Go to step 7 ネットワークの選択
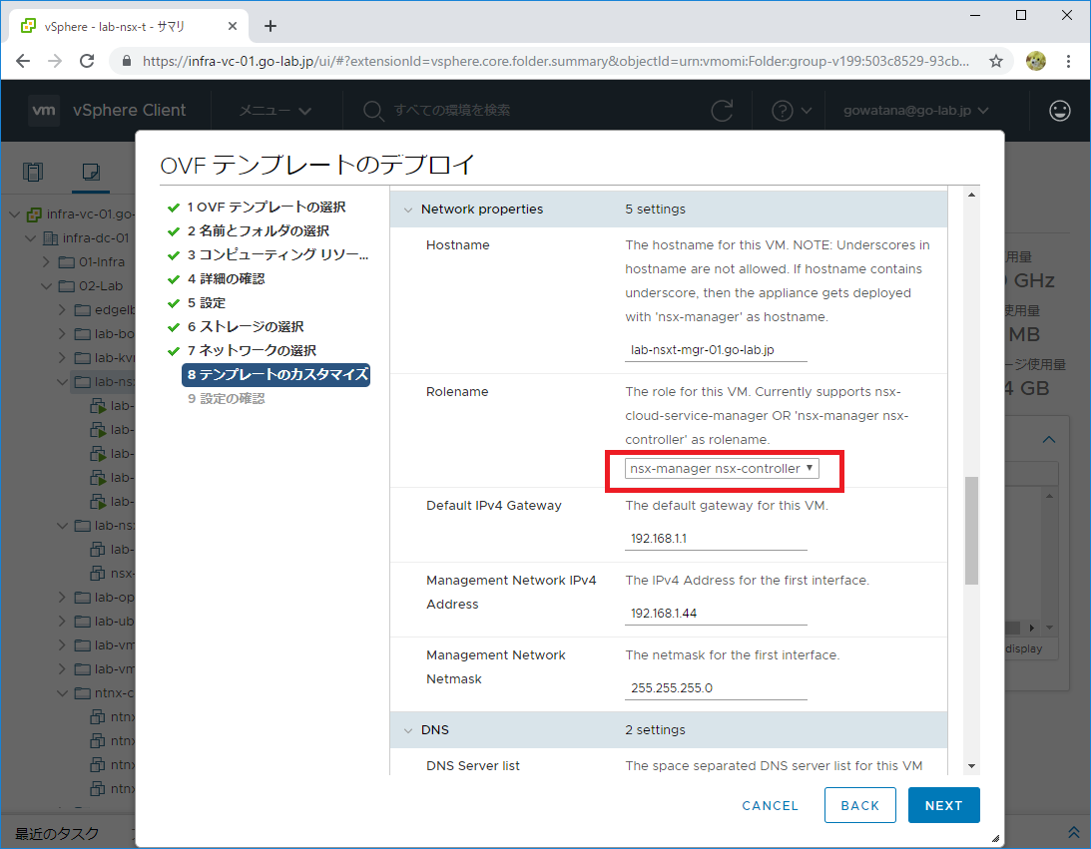Viewport: 1091px width, 849px height. point(252,350)
